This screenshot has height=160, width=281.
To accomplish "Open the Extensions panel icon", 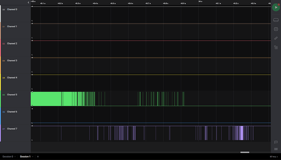I will [x=276, y=47].
